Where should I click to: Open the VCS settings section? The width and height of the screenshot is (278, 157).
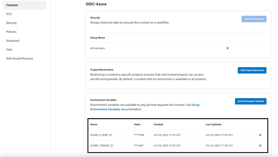9,14
